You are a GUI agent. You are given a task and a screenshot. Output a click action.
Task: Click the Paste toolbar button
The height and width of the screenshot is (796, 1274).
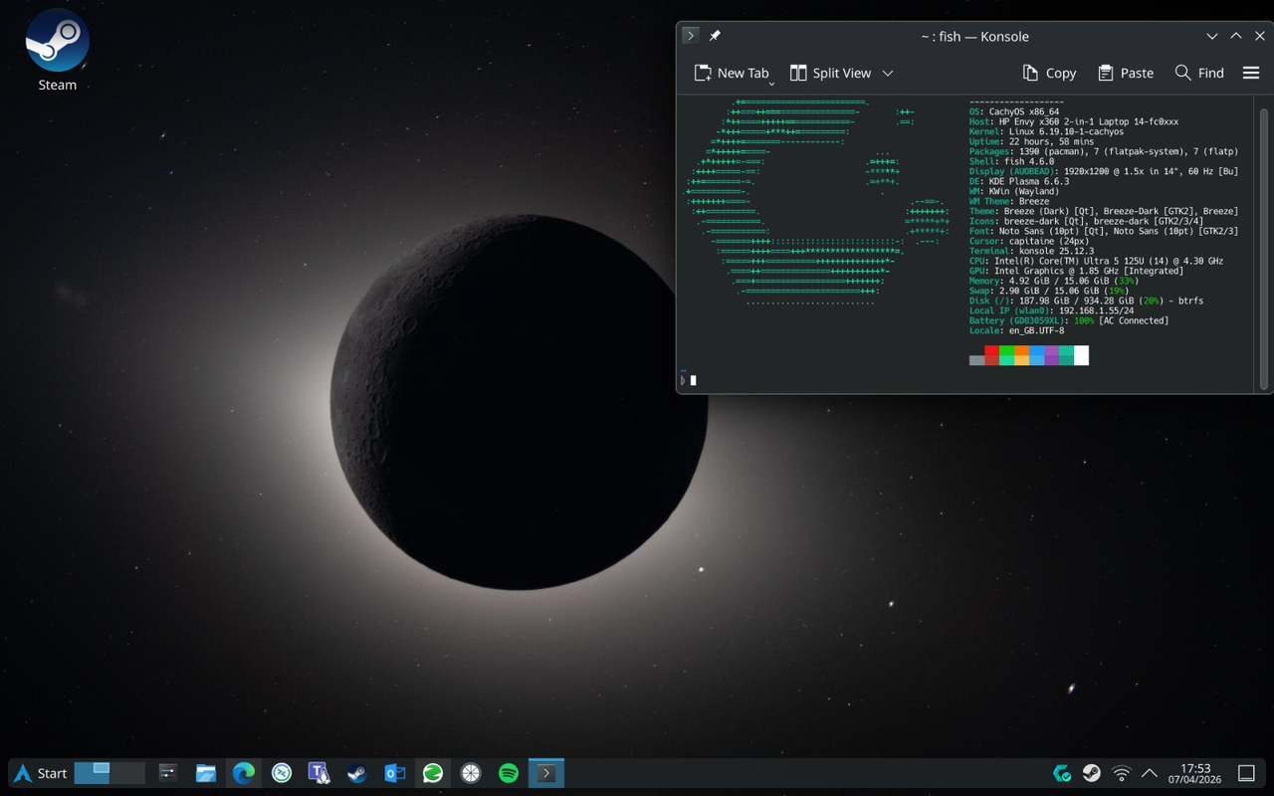[1126, 73]
